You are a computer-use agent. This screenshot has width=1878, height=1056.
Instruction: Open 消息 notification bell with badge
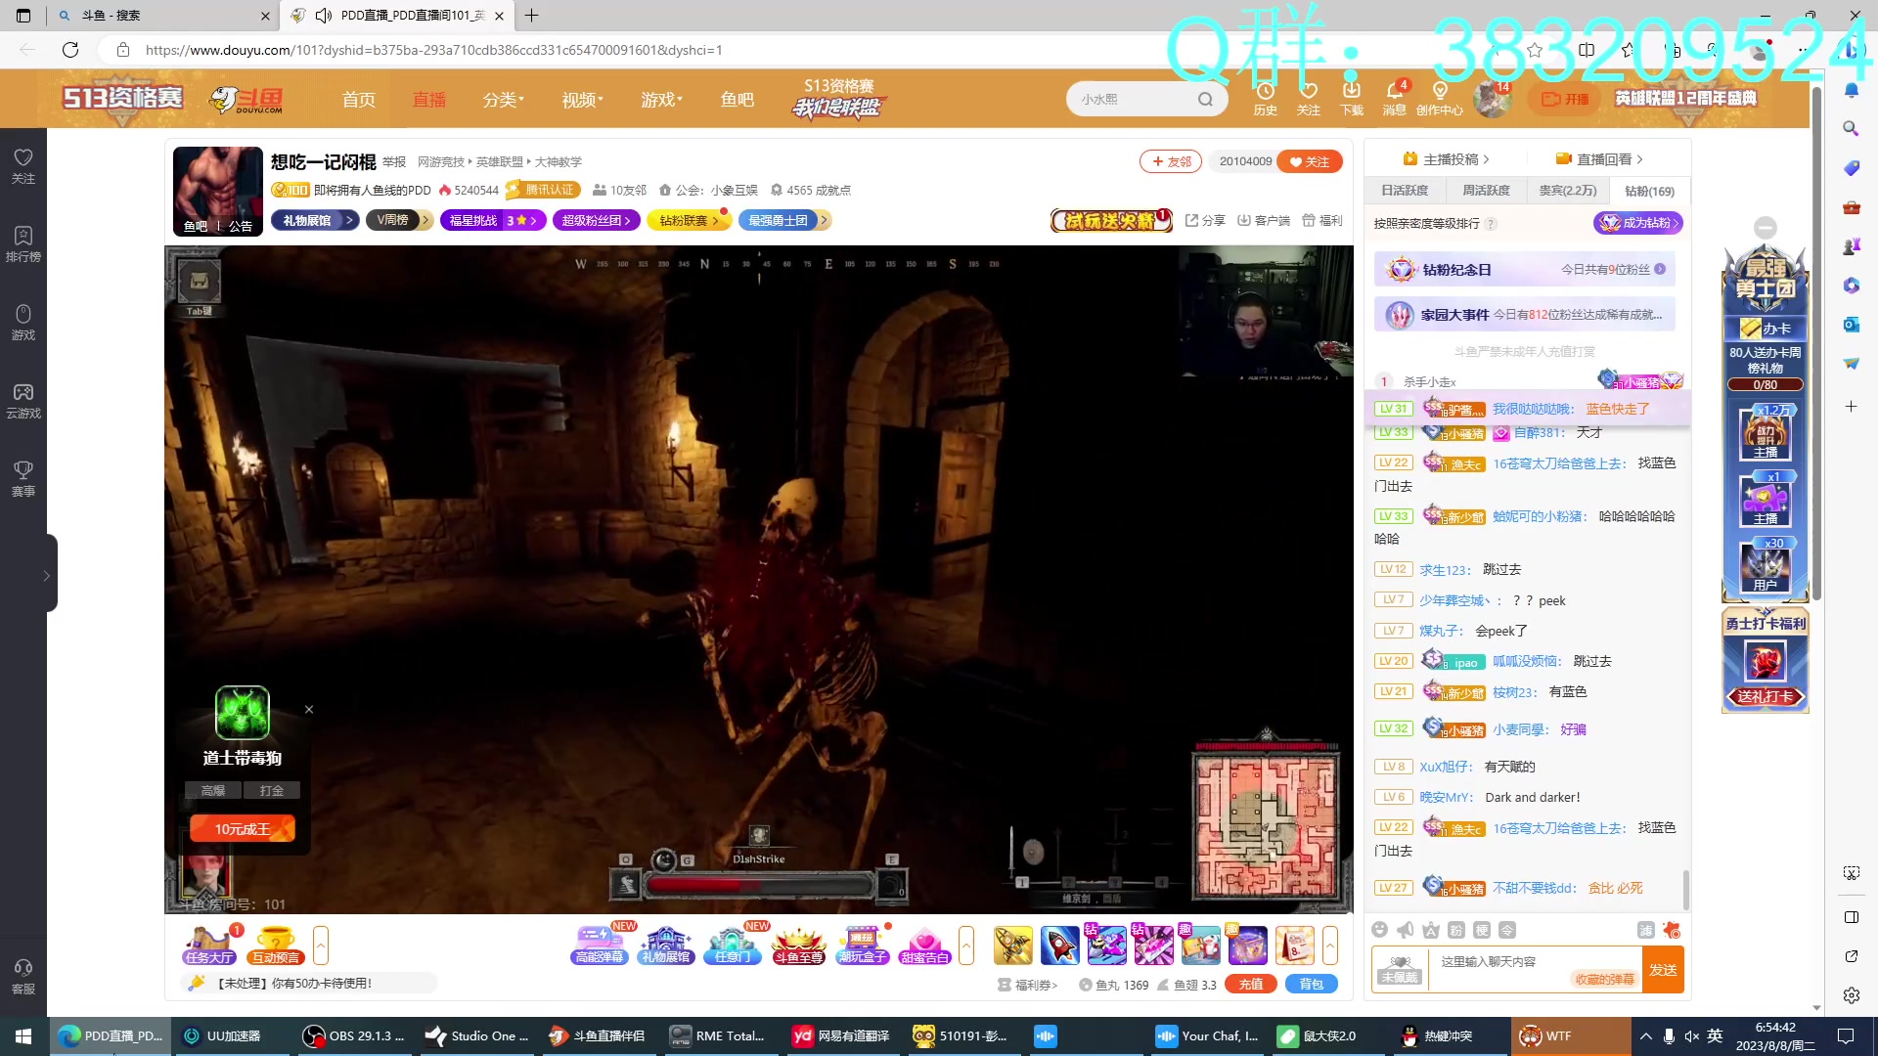coord(1395,98)
